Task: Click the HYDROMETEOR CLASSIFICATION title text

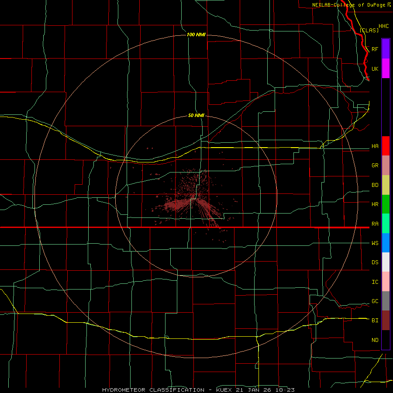Action: [x=153, y=390]
